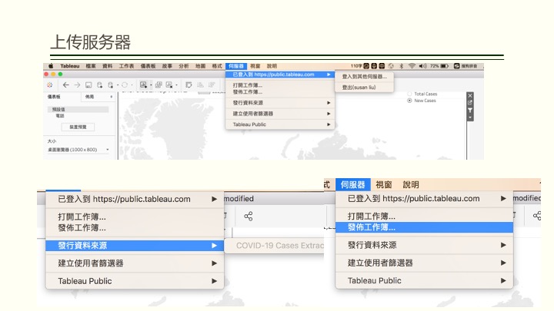
Task: Choose 登出(susan liu) in the submenu
Action: click(x=364, y=87)
